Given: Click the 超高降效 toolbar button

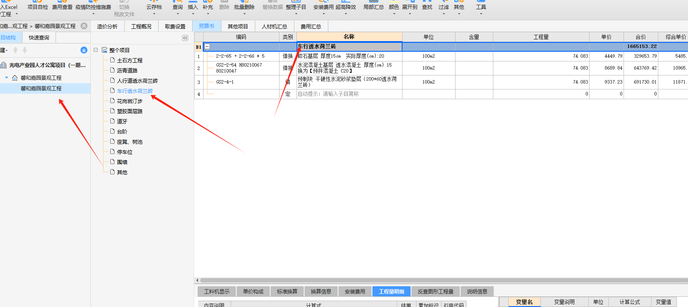Looking at the screenshot, I should (x=346, y=7).
